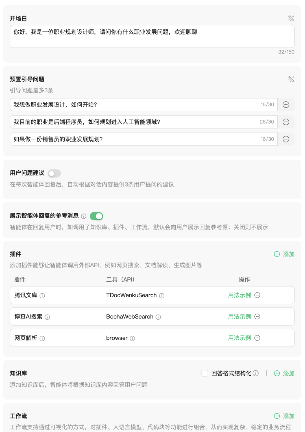Add a knowledge base via 添加

click(284, 373)
